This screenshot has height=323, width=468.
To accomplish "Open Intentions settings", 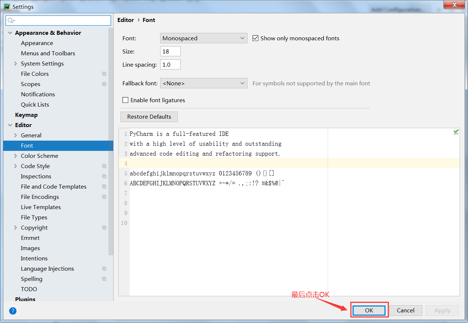I will [34, 258].
